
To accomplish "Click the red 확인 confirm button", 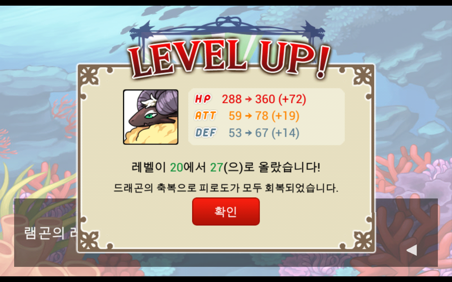I will pyautogui.click(x=226, y=211).
